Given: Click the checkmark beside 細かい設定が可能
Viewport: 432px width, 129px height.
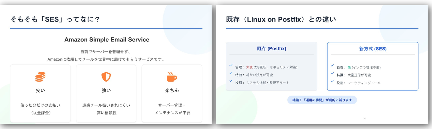Looking at the screenshot, I should [231, 73].
